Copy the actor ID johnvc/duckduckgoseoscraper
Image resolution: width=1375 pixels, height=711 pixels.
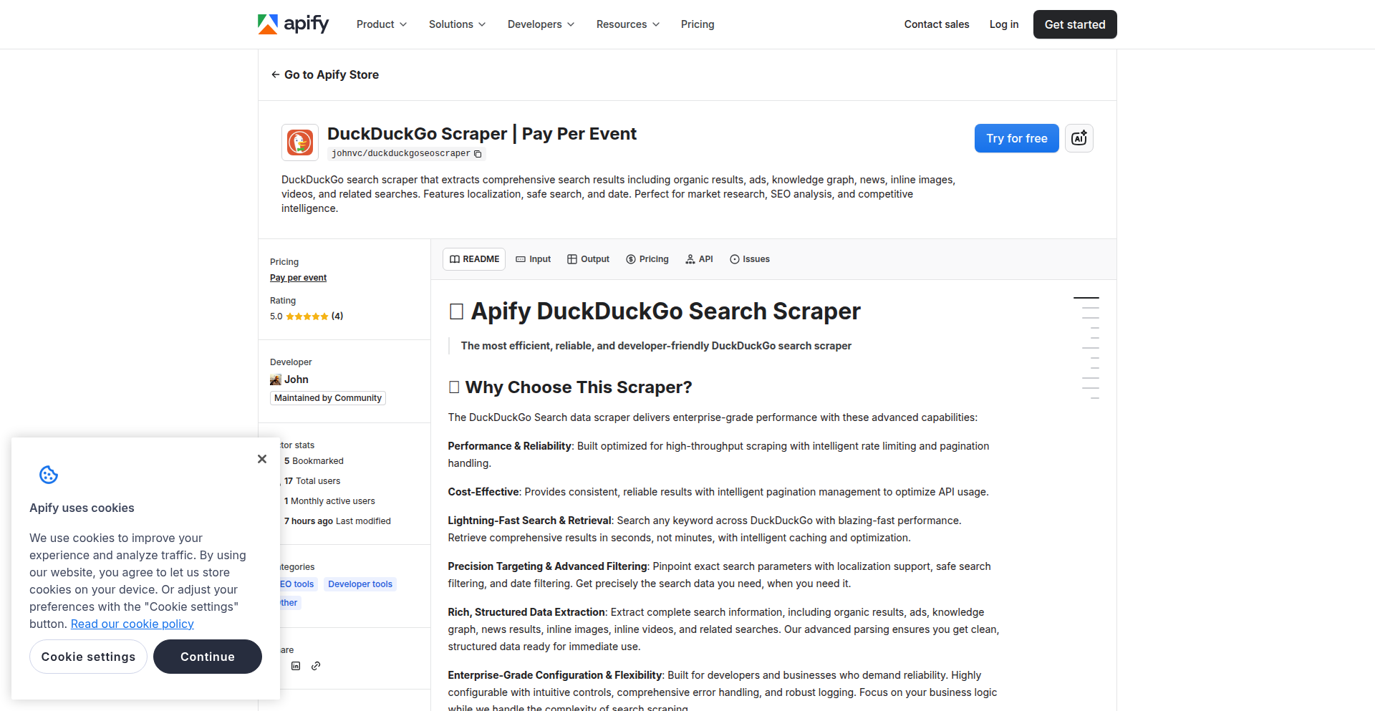coord(478,153)
